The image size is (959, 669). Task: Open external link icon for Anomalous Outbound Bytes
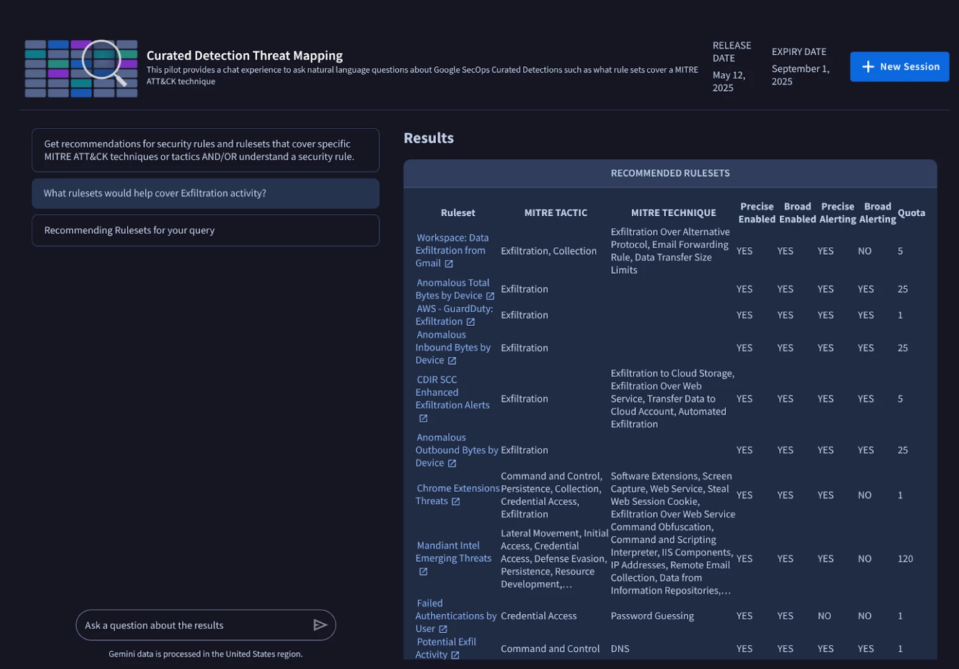coord(452,463)
